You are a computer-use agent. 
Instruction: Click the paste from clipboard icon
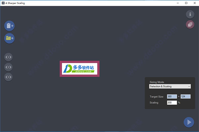tap(9, 26)
